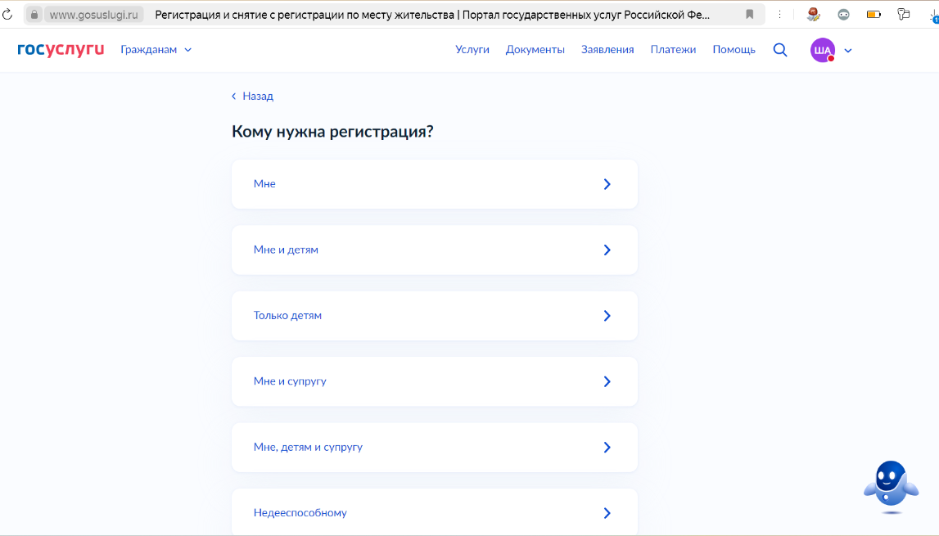This screenshot has height=536, width=939.
Task: Open the browser three-dot menu
Action: 779,15
